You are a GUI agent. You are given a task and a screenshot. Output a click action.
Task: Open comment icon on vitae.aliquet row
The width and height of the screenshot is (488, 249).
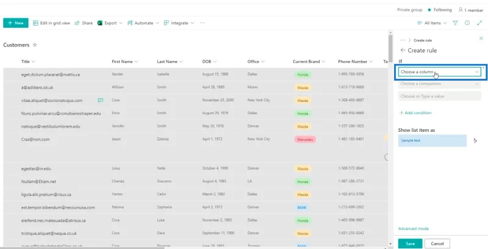100,100
